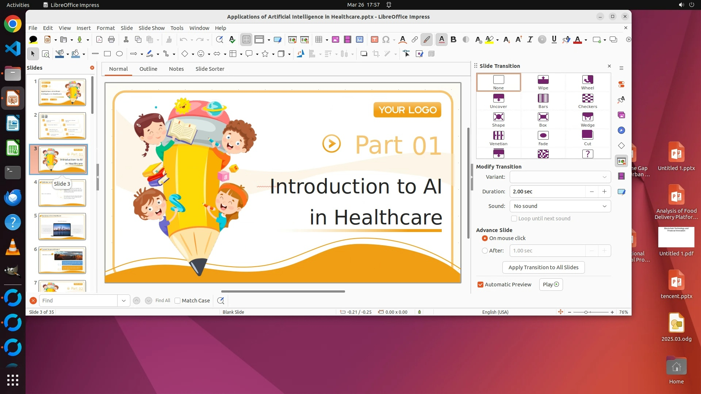Click Apply Transition to All Slides

[543, 267]
